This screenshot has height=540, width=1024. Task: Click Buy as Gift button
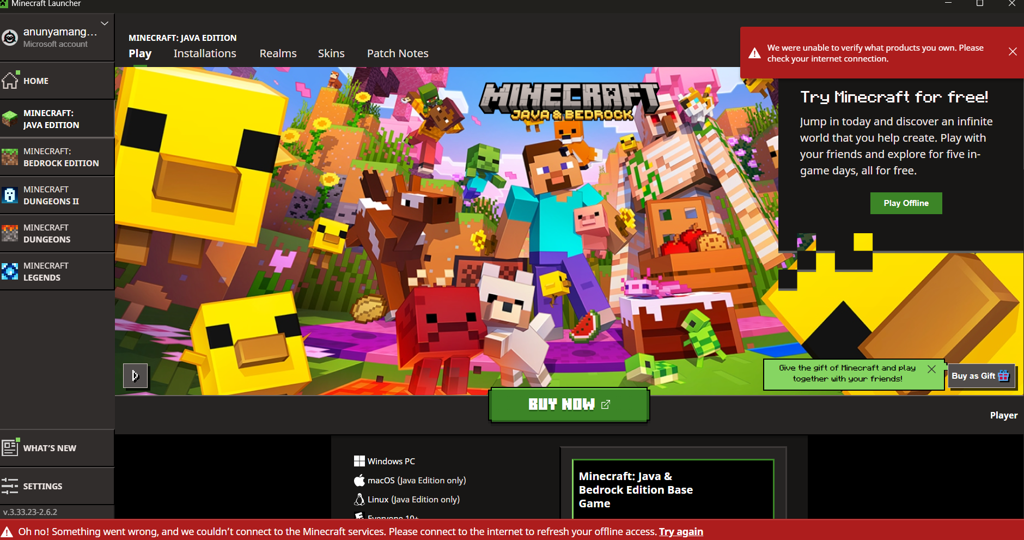tap(981, 376)
